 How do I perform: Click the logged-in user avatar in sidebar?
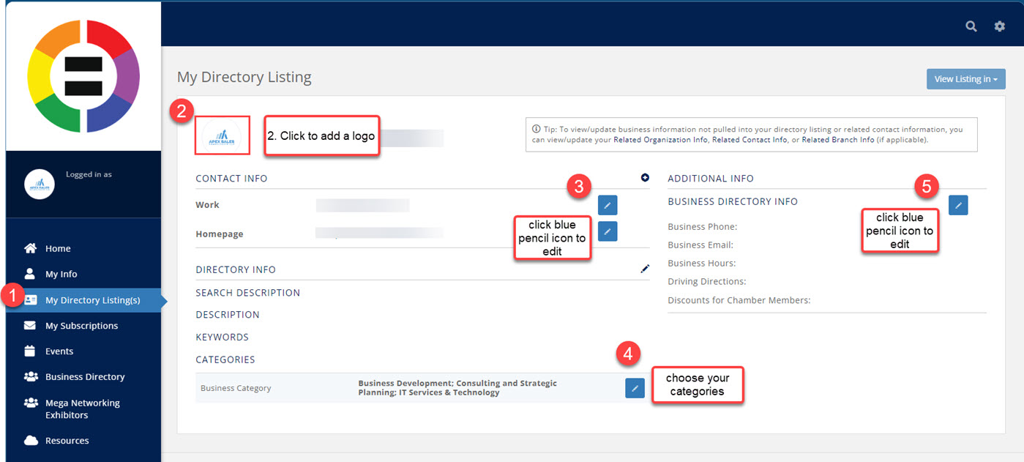pos(40,185)
